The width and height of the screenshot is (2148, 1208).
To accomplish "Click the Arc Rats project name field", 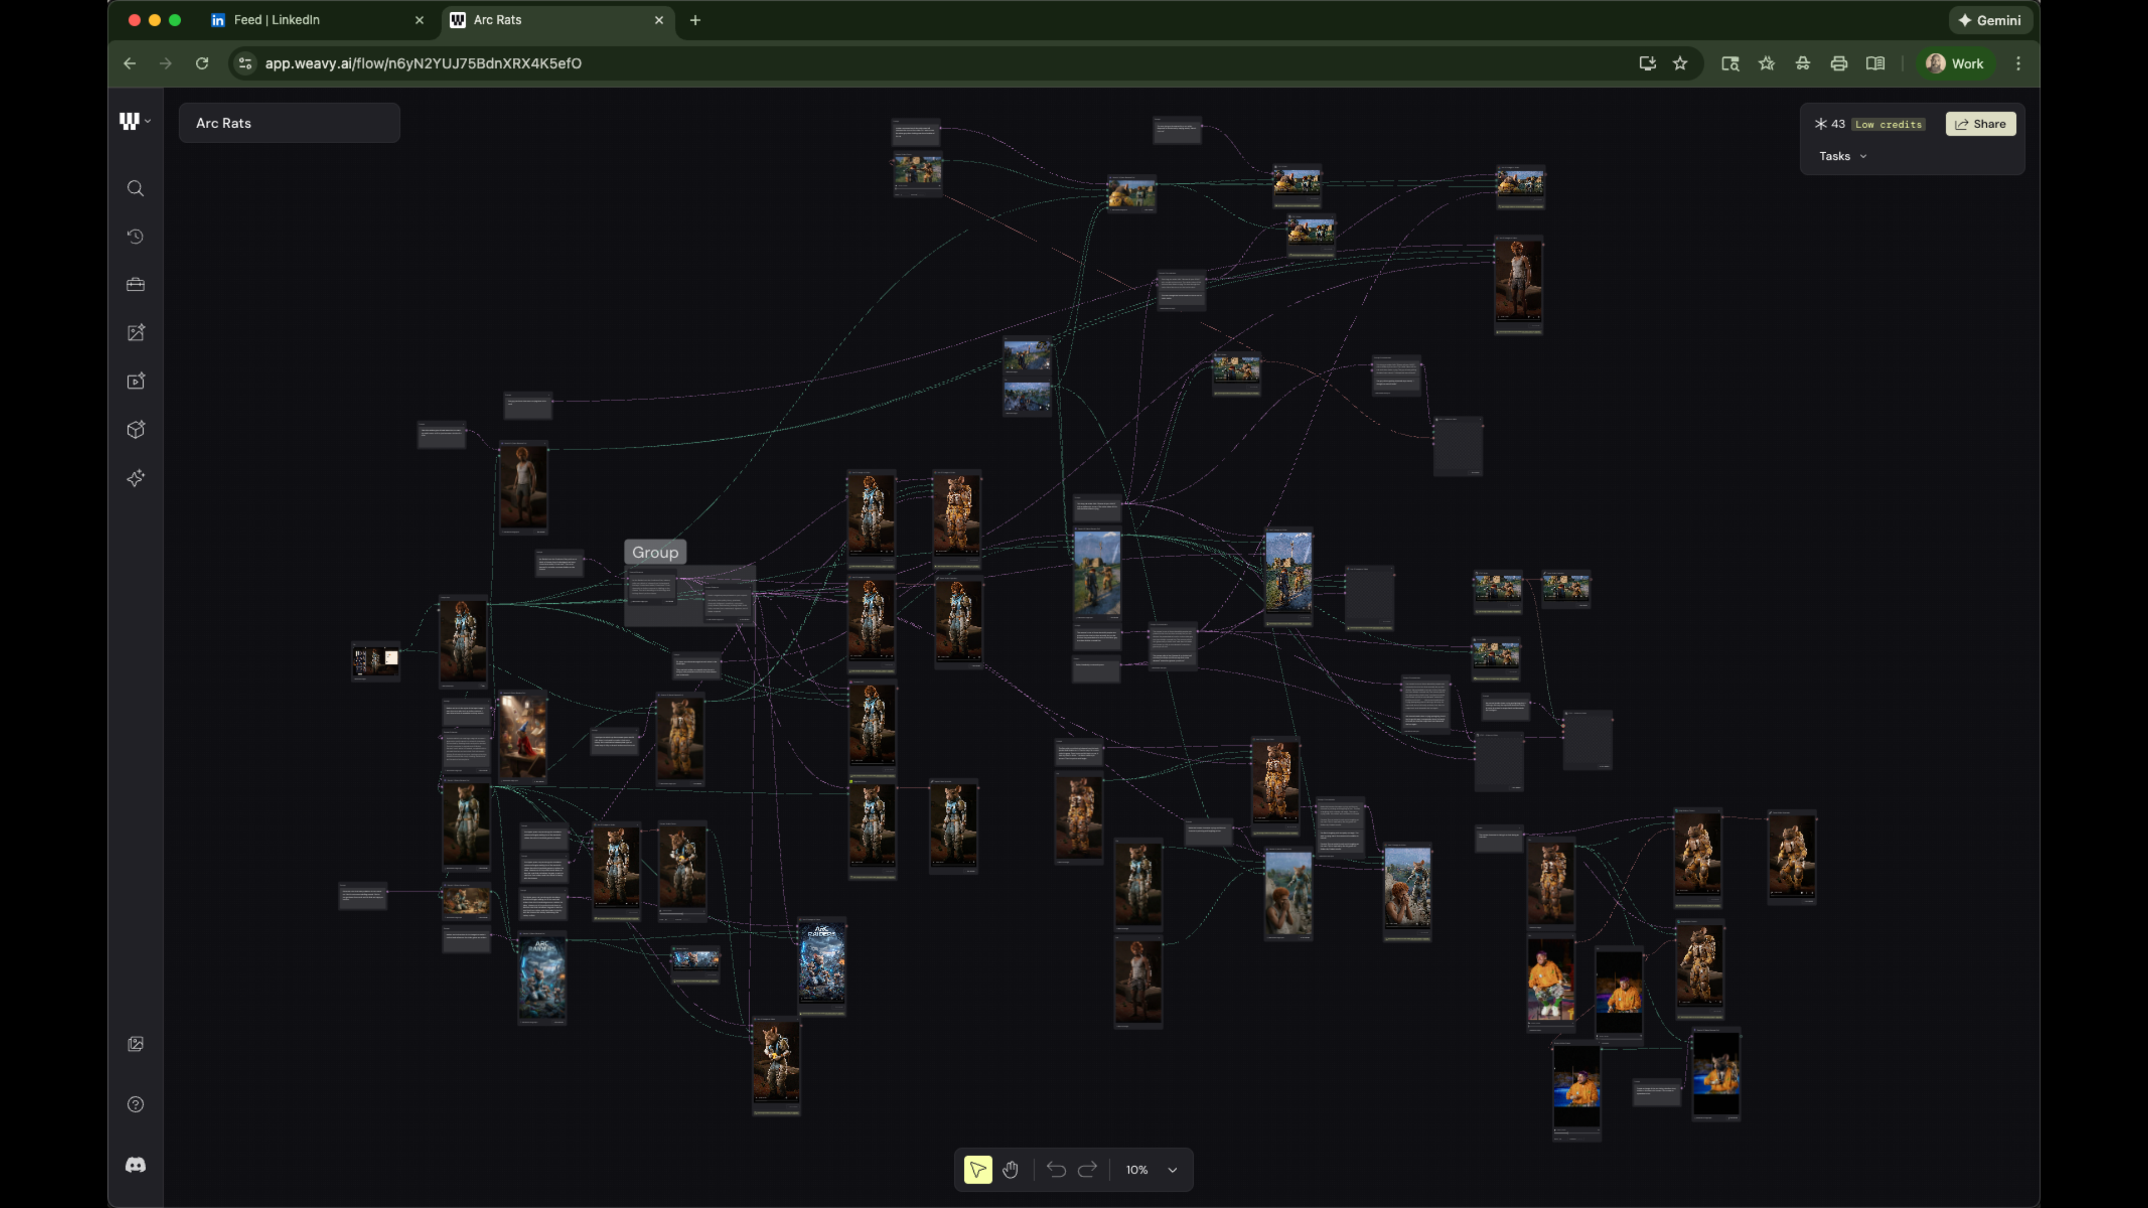I will click(x=289, y=122).
